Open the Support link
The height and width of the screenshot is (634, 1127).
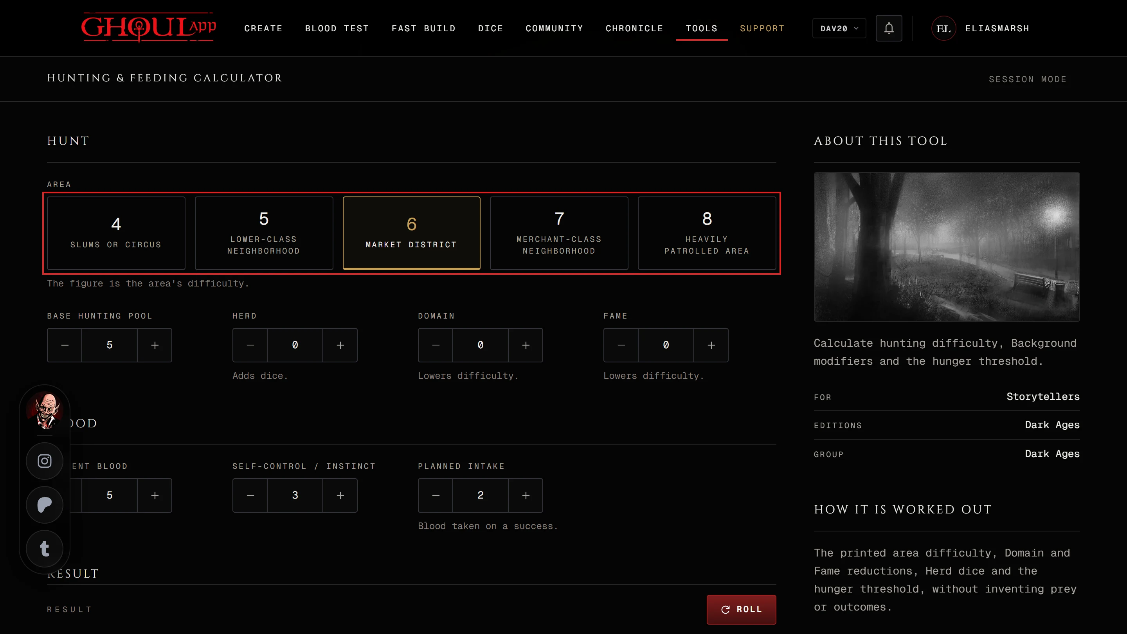[762, 29]
